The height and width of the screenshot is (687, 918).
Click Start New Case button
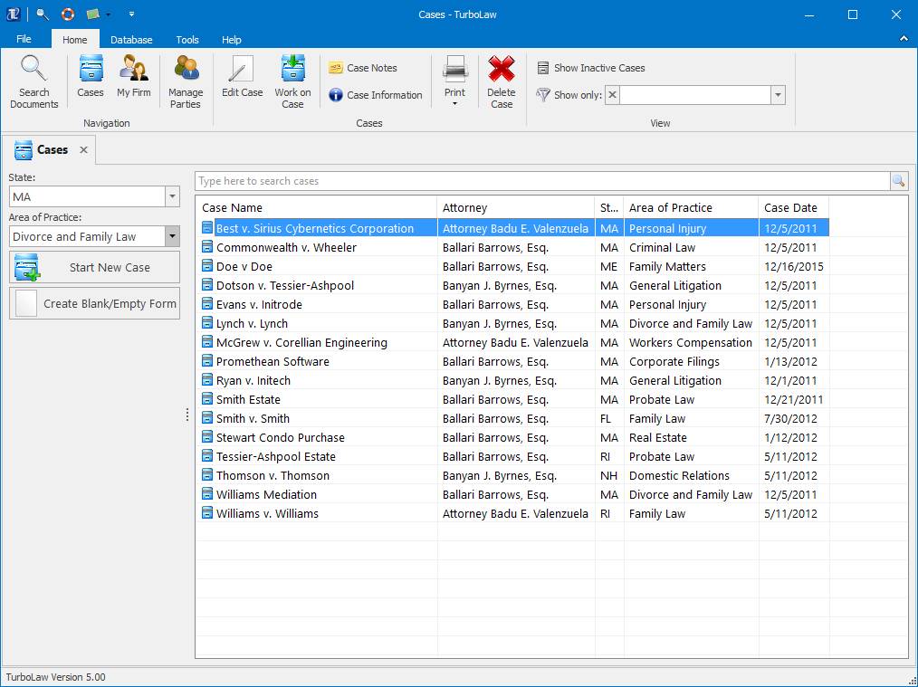point(94,267)
